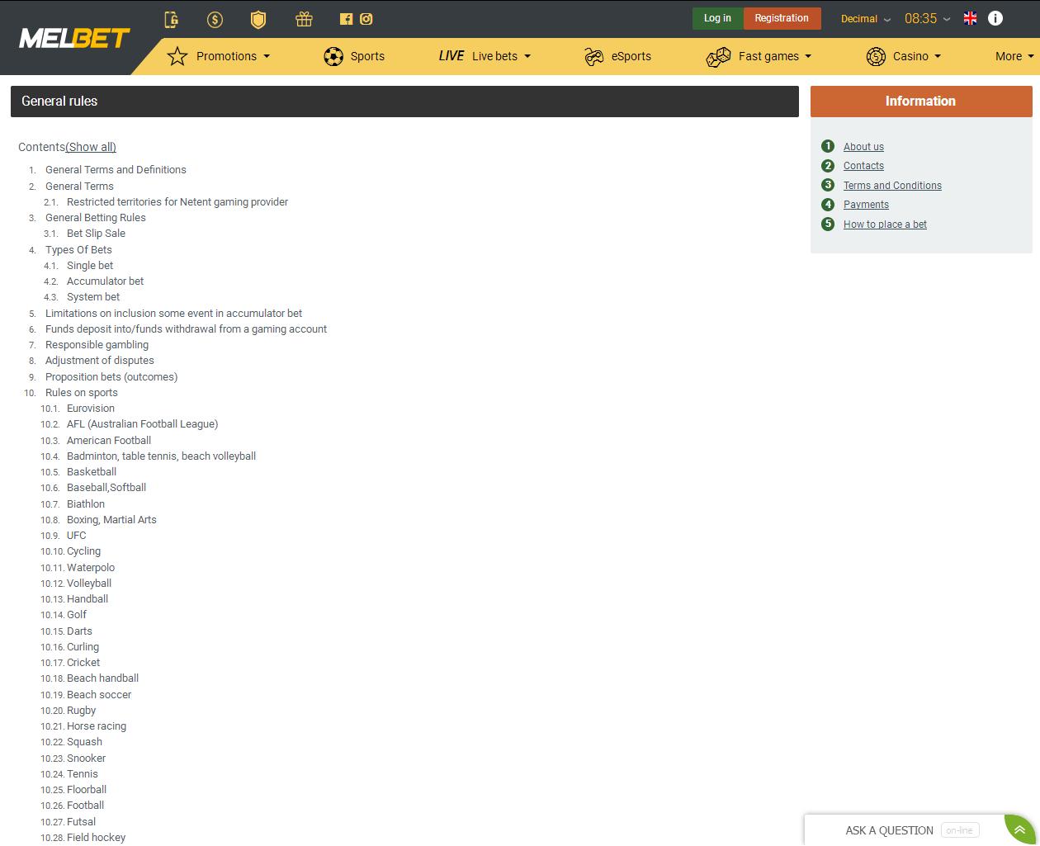Jump to General Terms and Definitions

click(116, 170)
